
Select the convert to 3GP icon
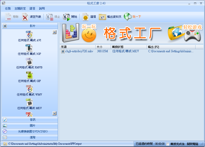click(x=29, y=48)
